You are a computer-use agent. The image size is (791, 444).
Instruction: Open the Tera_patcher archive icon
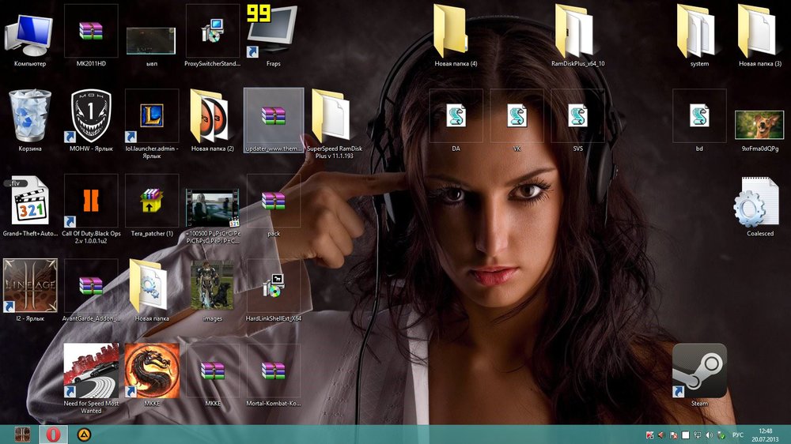click(x=151, y=201)
